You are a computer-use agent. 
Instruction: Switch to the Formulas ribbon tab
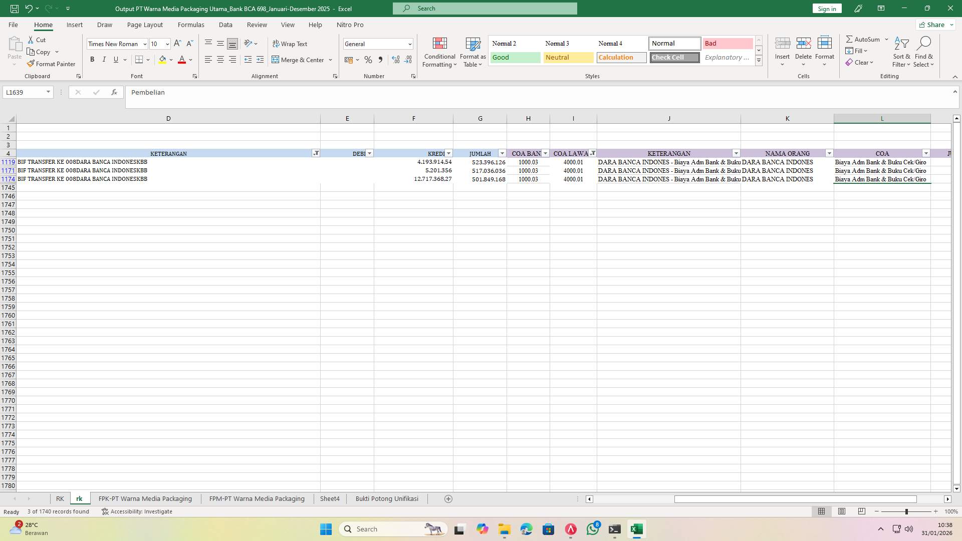tap(191, 25)
